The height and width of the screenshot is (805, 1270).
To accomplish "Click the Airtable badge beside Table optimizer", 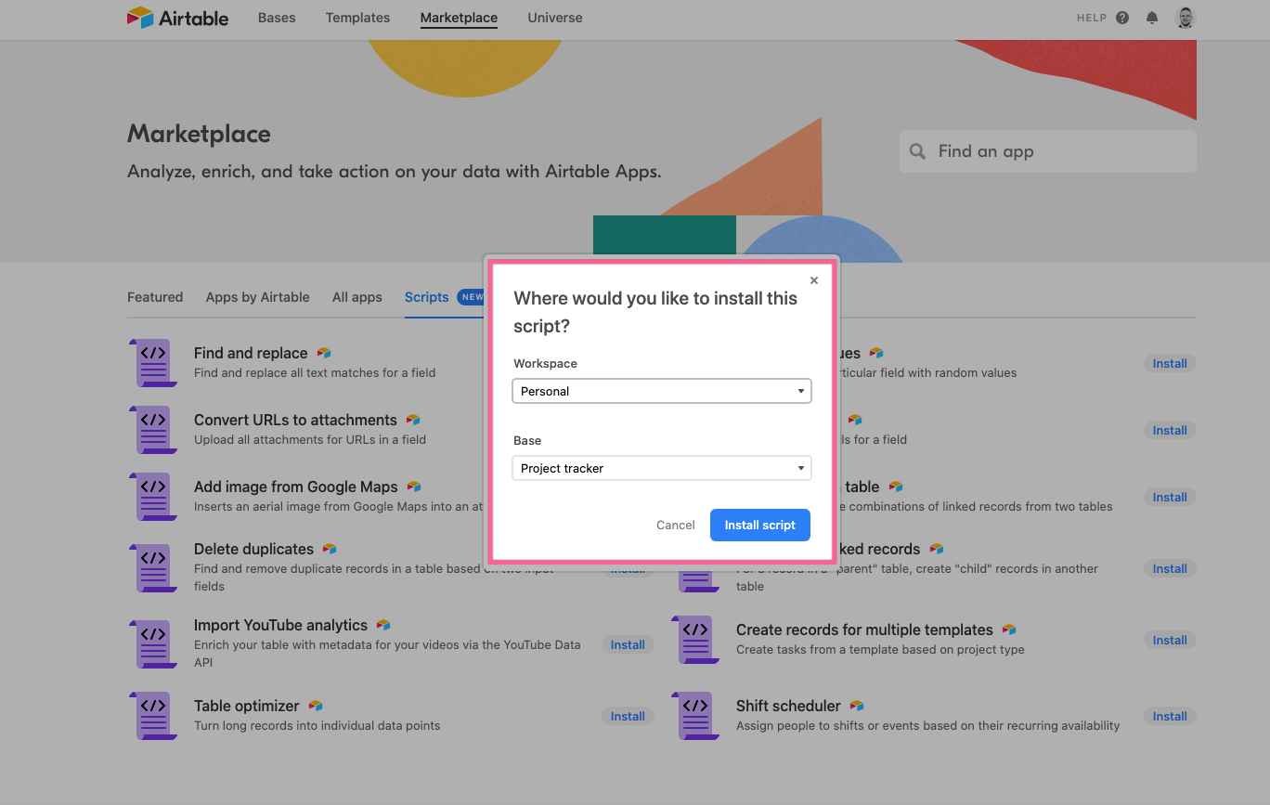I will (316, 706).
